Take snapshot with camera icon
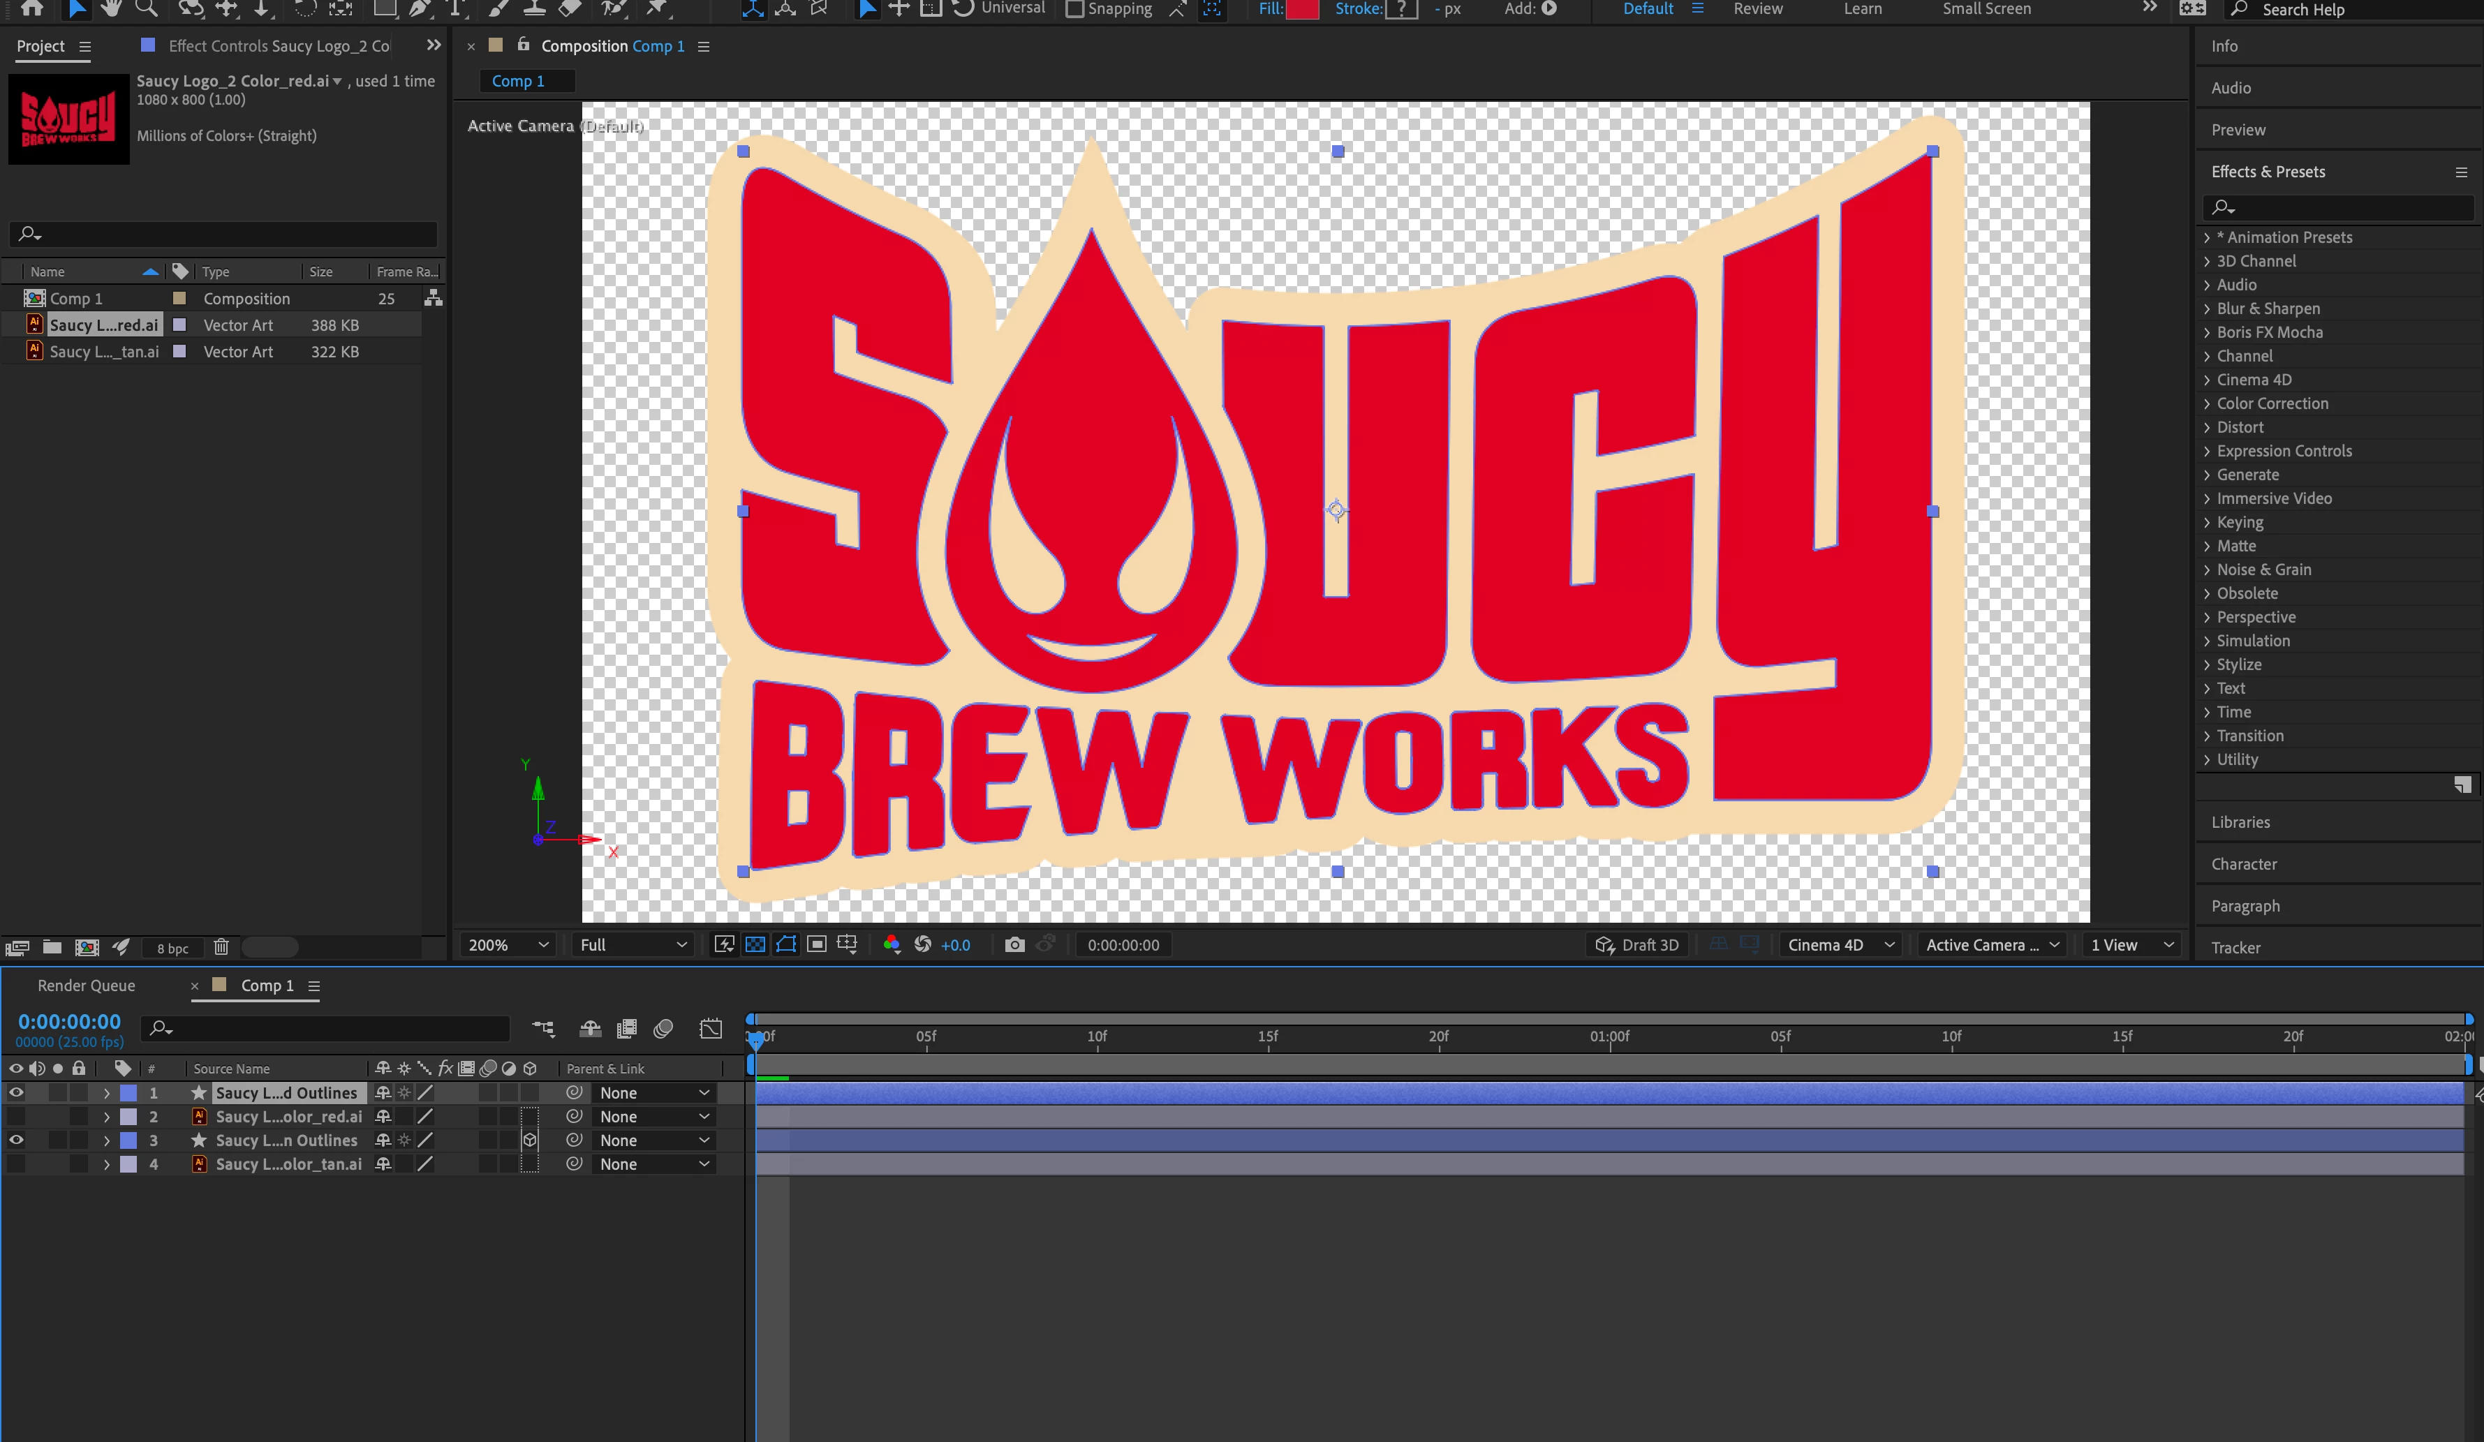The image size is (2484, 1442). click(1014, 944)
